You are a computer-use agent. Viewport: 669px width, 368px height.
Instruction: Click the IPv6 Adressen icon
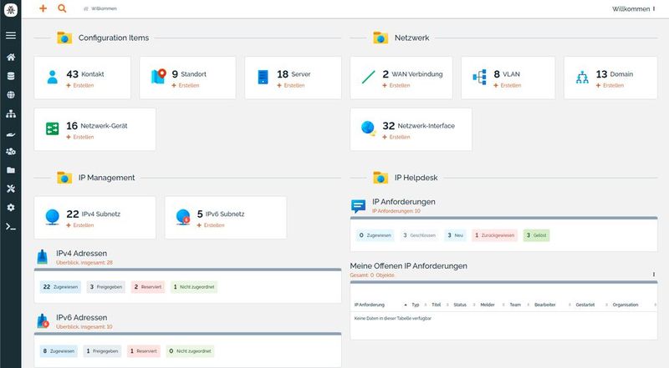pyautogui.click(x=43, y=321)
